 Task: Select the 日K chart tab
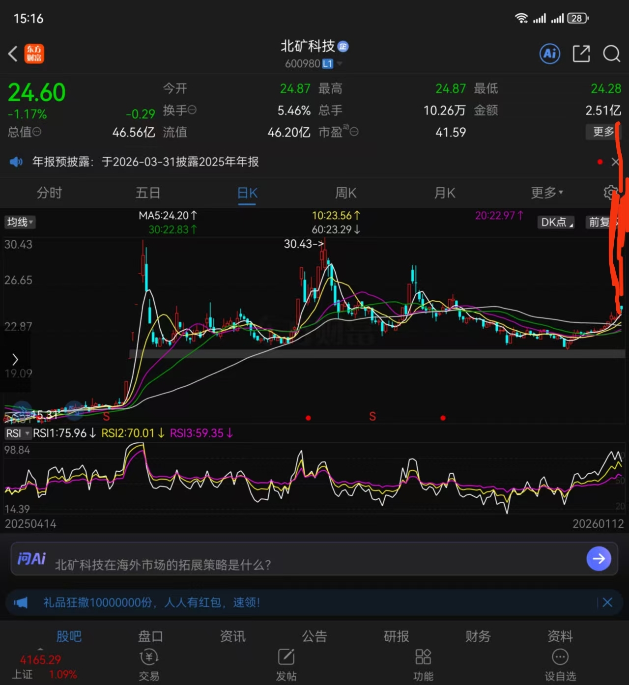point(247,193)
